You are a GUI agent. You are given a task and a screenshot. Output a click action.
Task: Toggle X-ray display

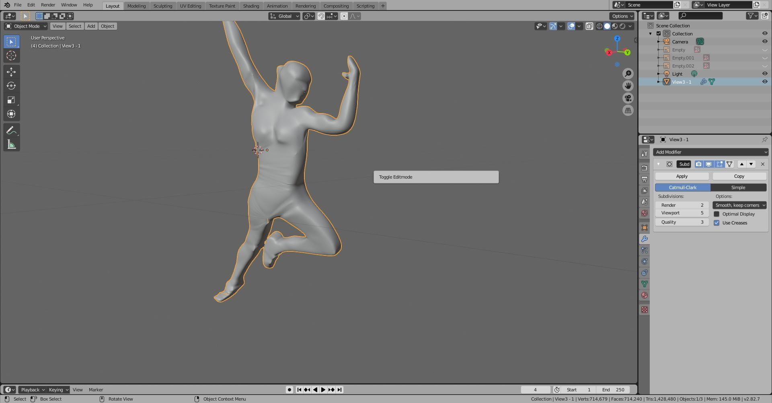coord(589,26)
